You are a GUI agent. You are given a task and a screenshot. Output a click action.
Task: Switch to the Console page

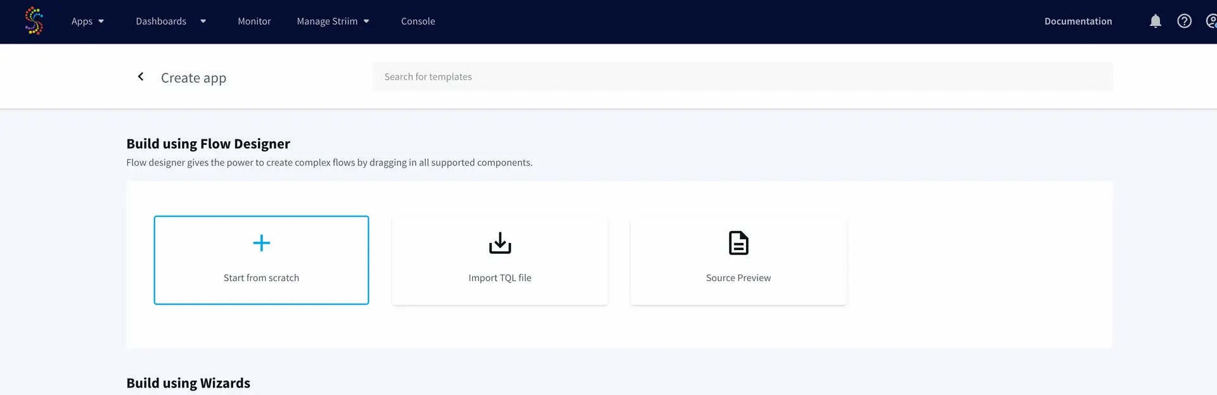[x=418, y=22]
